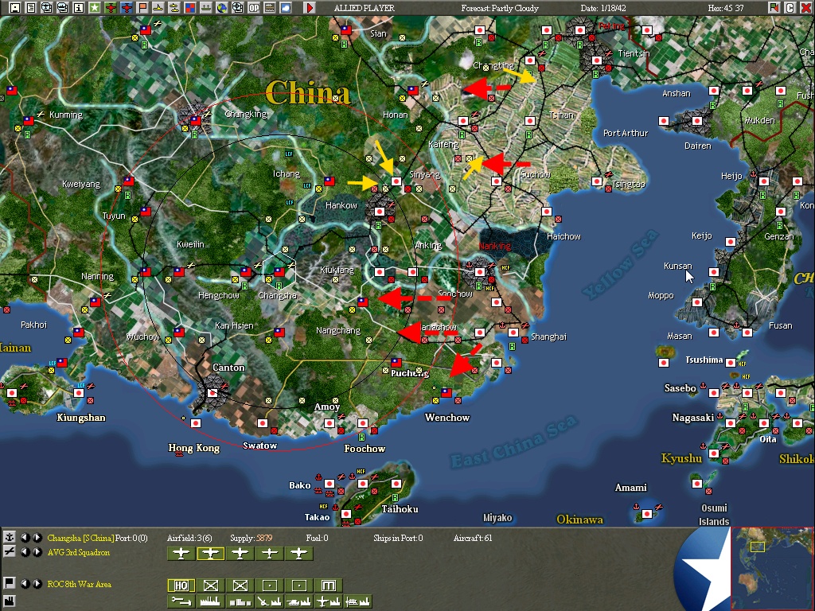Image resolution: width=815 pixels, height=611 pixels.
Task: Click the Tientsin label on map
Action: coord(634,53)
